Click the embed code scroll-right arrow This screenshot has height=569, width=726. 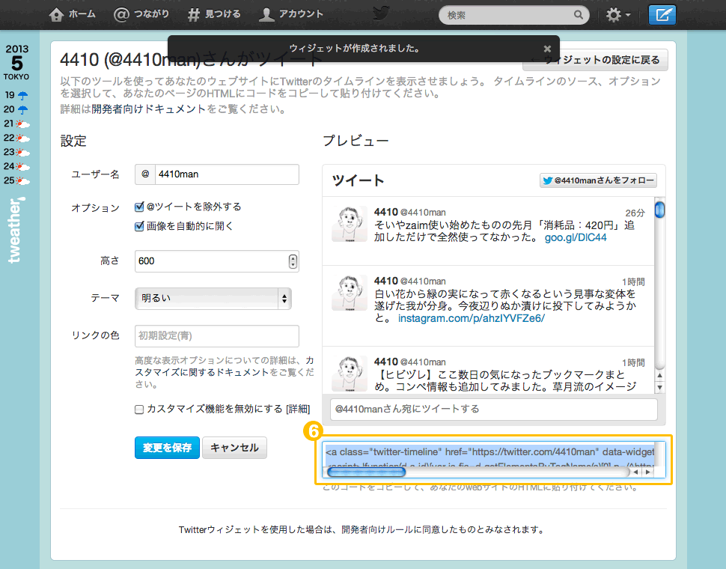click(647, 472)
